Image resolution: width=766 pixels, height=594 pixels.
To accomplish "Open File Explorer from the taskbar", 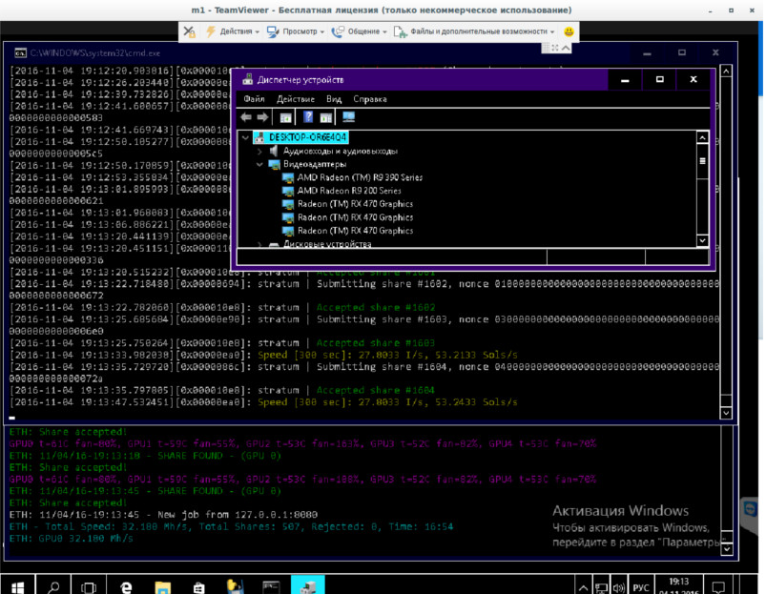I will [x=163, y=587].
